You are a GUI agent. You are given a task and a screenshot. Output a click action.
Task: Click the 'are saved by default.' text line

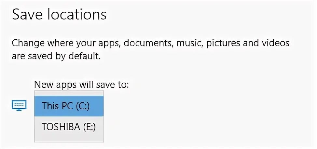(56, 56)
